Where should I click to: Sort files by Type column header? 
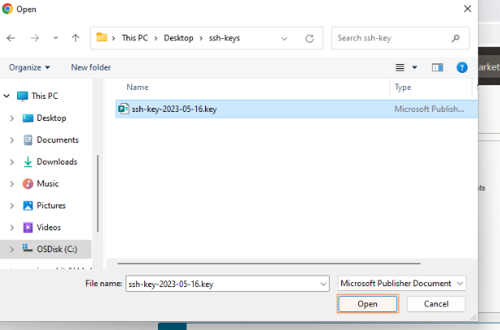pos(403,87)
